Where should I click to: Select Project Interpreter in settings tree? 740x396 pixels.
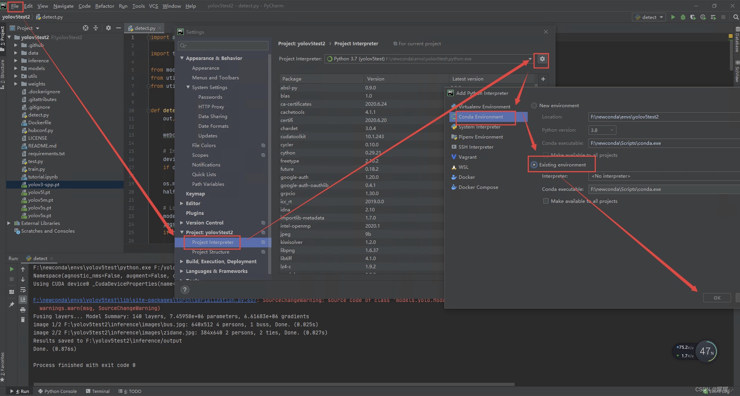pyautogui.click(x=213, y=242)
